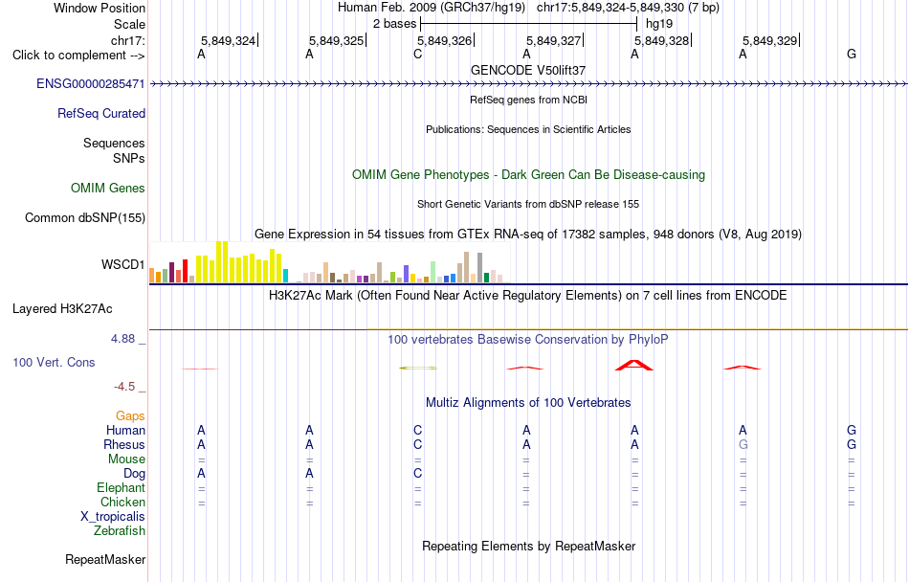
Task: Click the bright red GTEx expression bar
Action: coord(185,271)
